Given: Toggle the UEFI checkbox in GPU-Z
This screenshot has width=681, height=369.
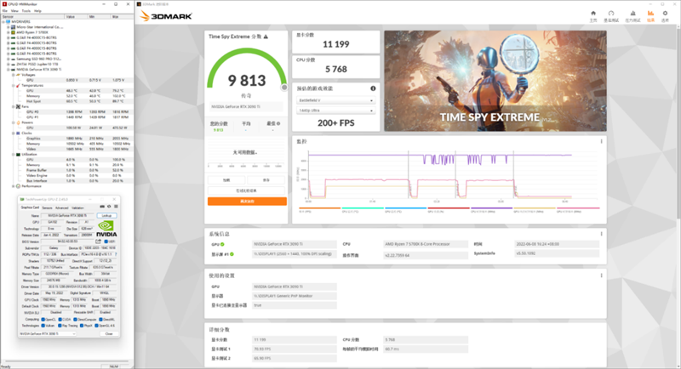Looking at the screenshot, I should click(x=106, y=241).
